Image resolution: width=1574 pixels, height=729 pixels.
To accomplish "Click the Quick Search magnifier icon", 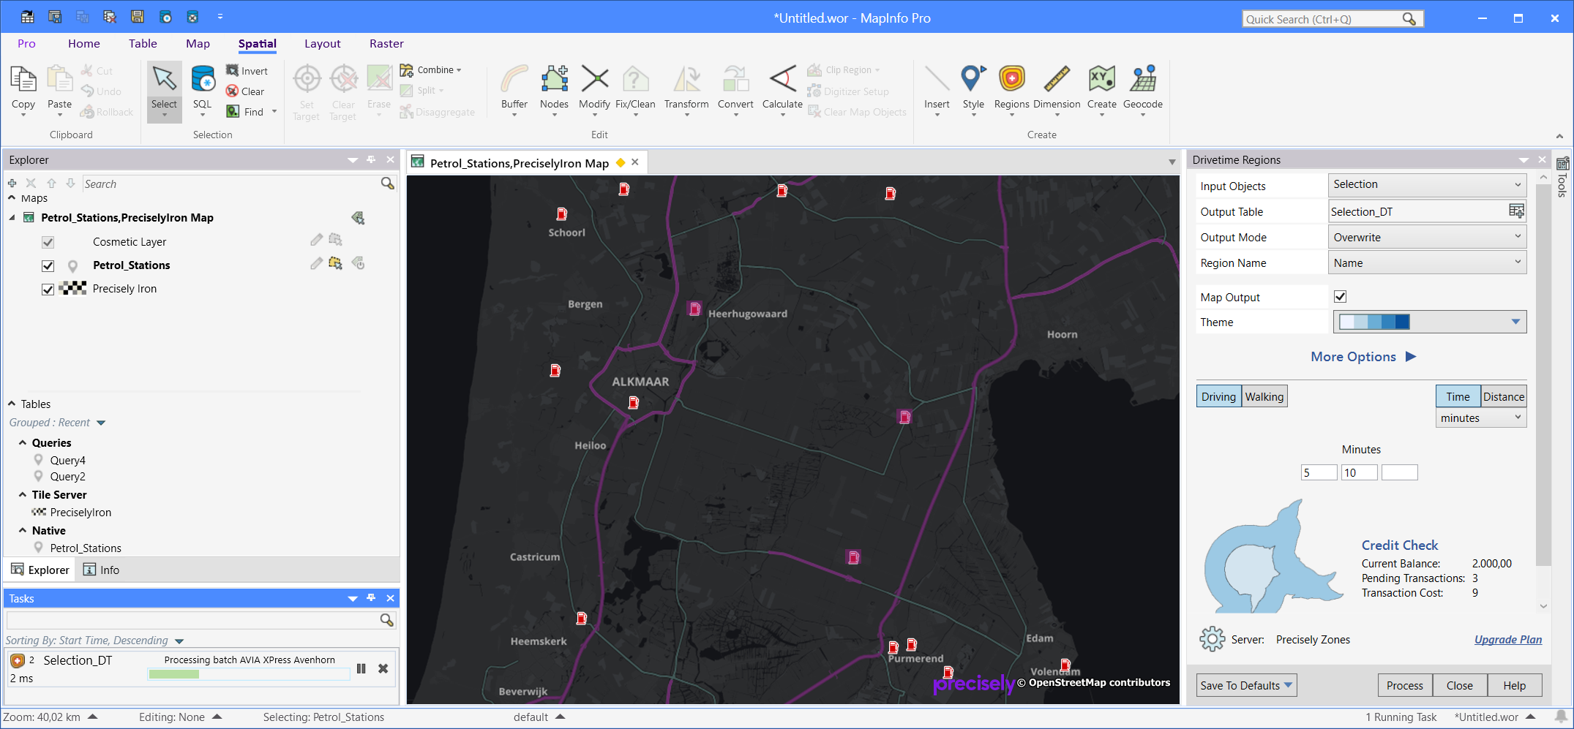I will [1409, 19].
